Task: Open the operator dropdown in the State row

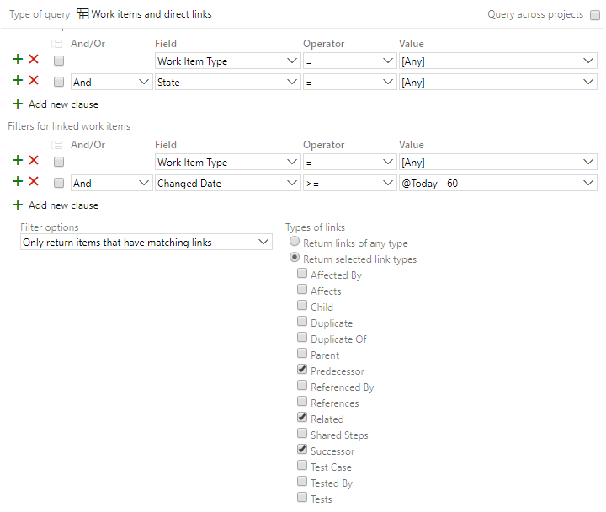Action: [349, 82]
